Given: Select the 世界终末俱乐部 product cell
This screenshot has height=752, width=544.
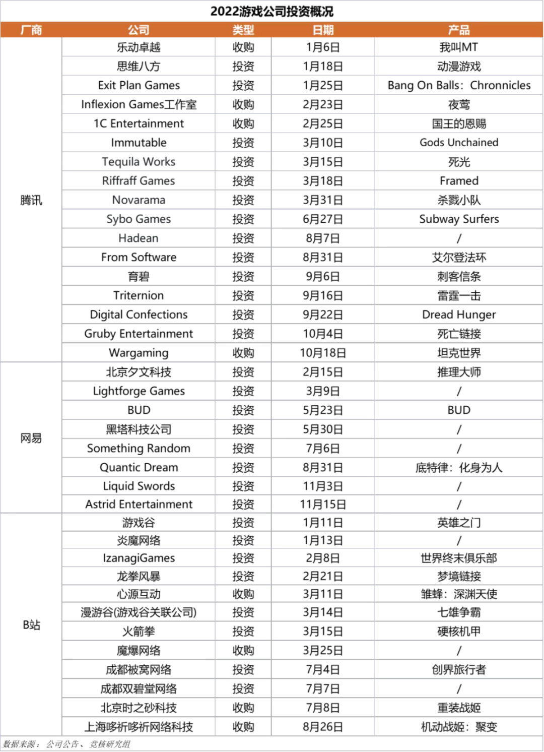Looking at the screenshot, I should (459, 558).
